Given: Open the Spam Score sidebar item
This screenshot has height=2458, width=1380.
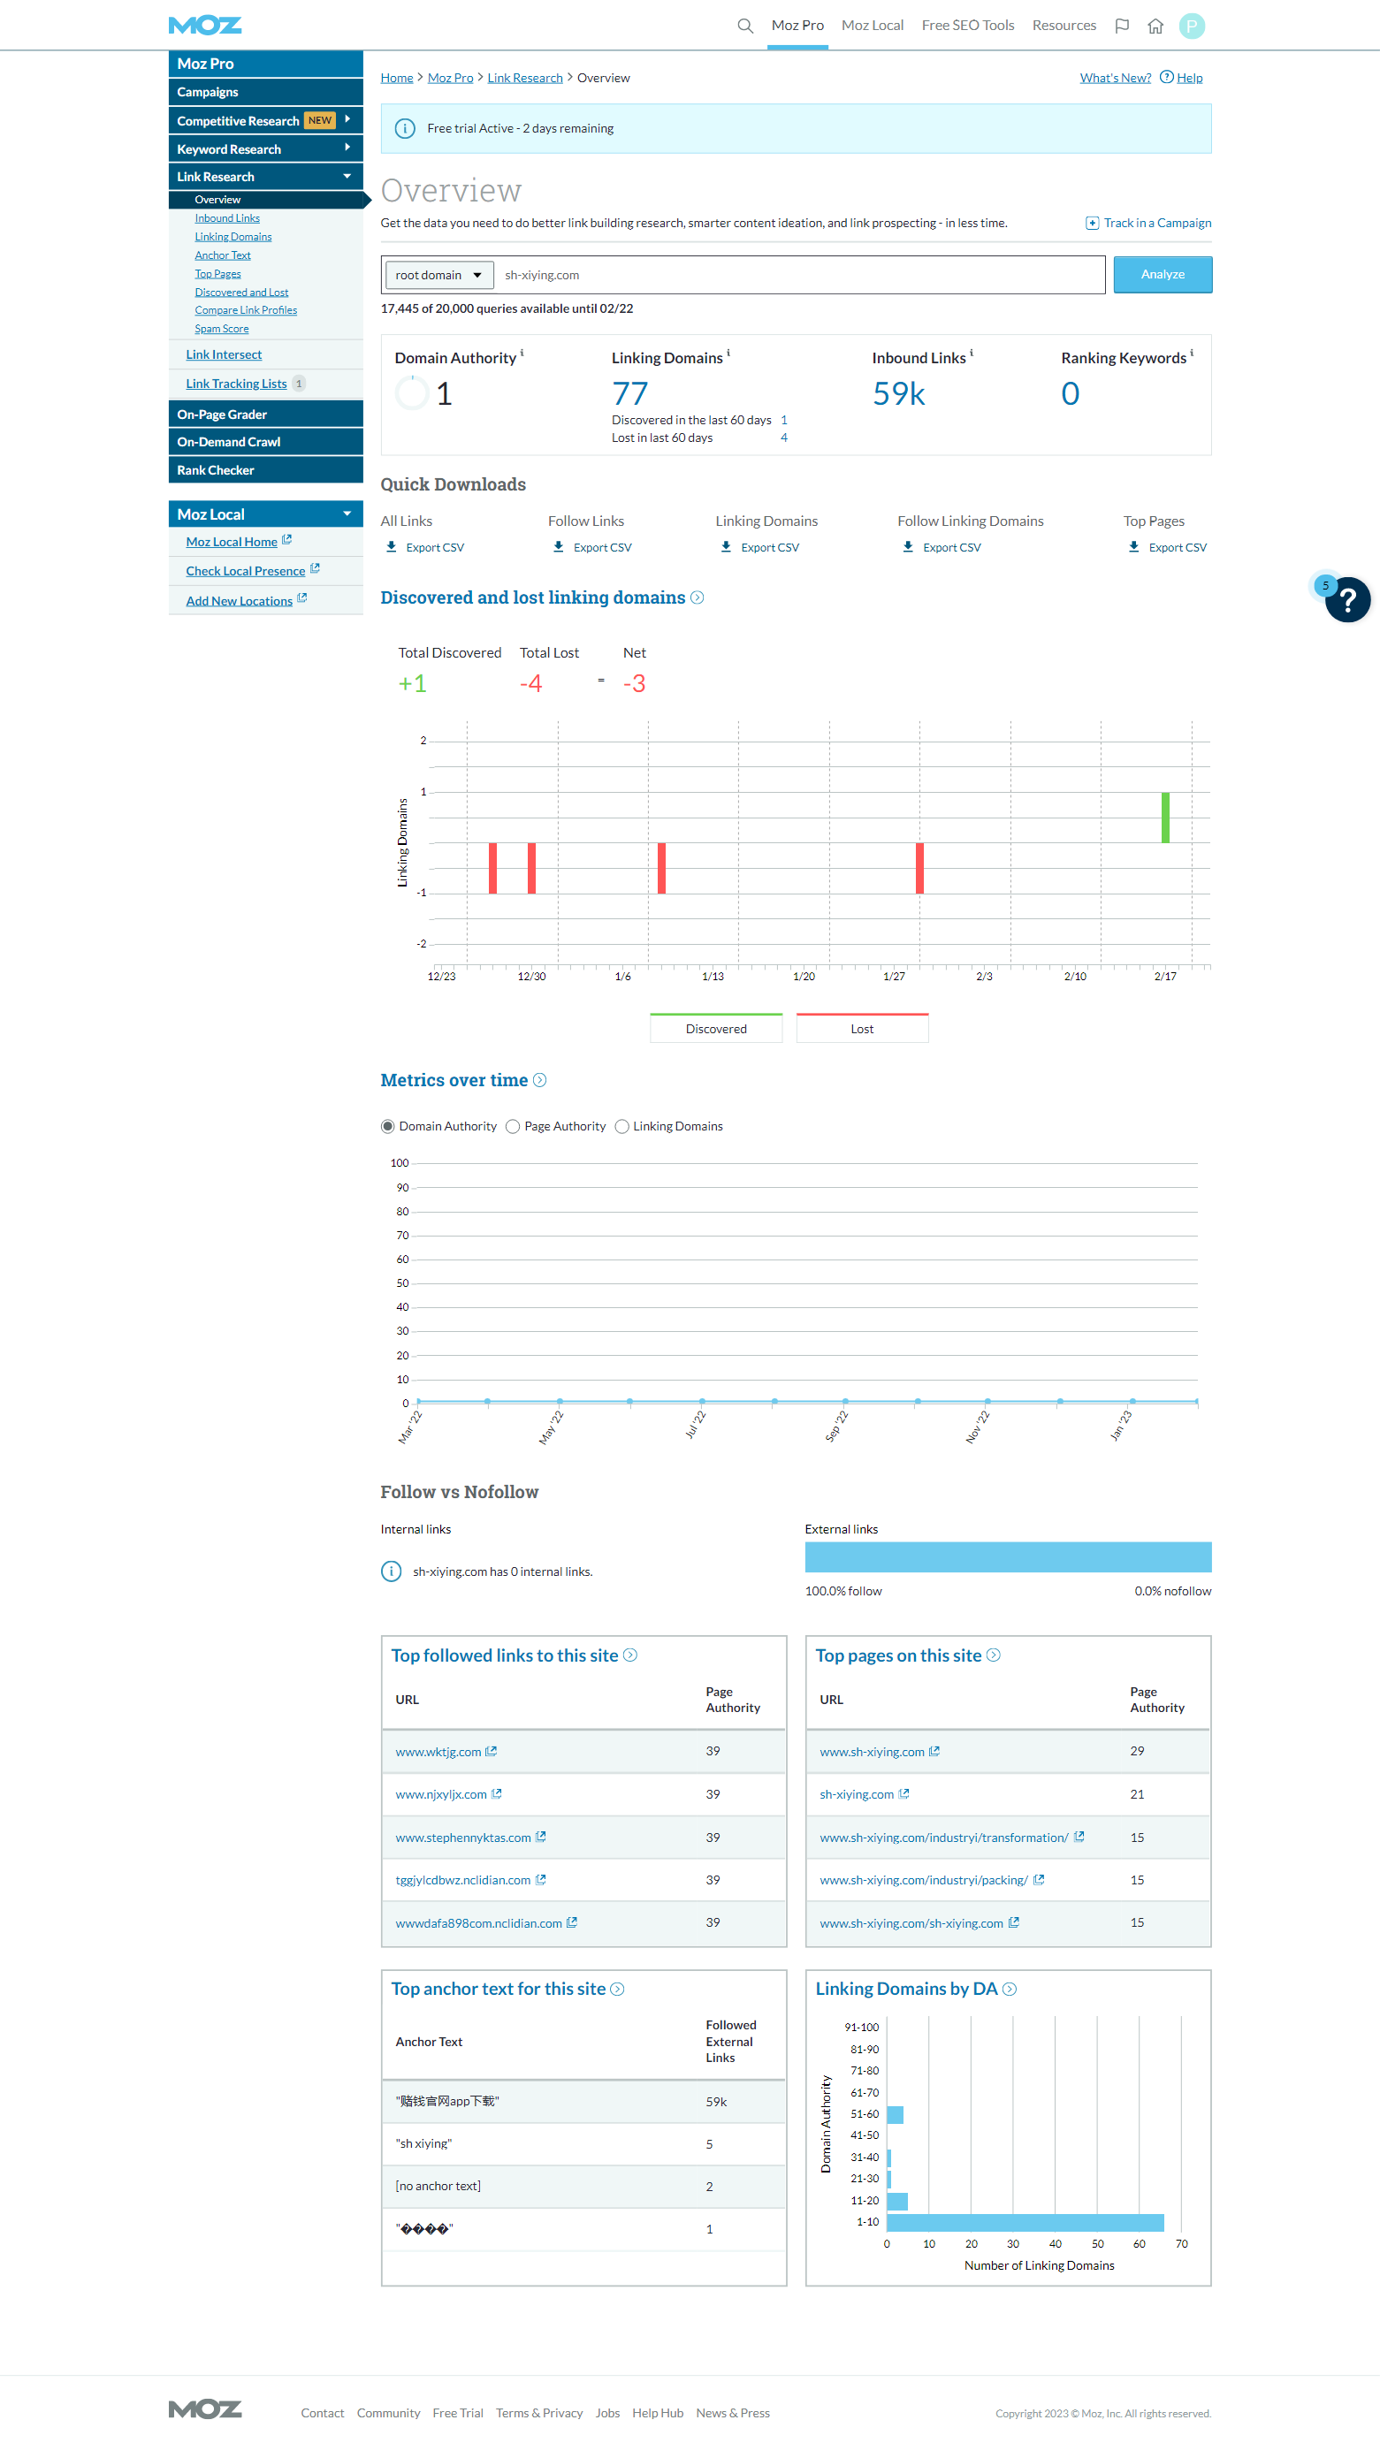Looking at the screenshot, I should 221,329.
